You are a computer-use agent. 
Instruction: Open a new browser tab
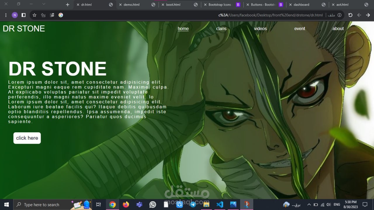[67, 5]
